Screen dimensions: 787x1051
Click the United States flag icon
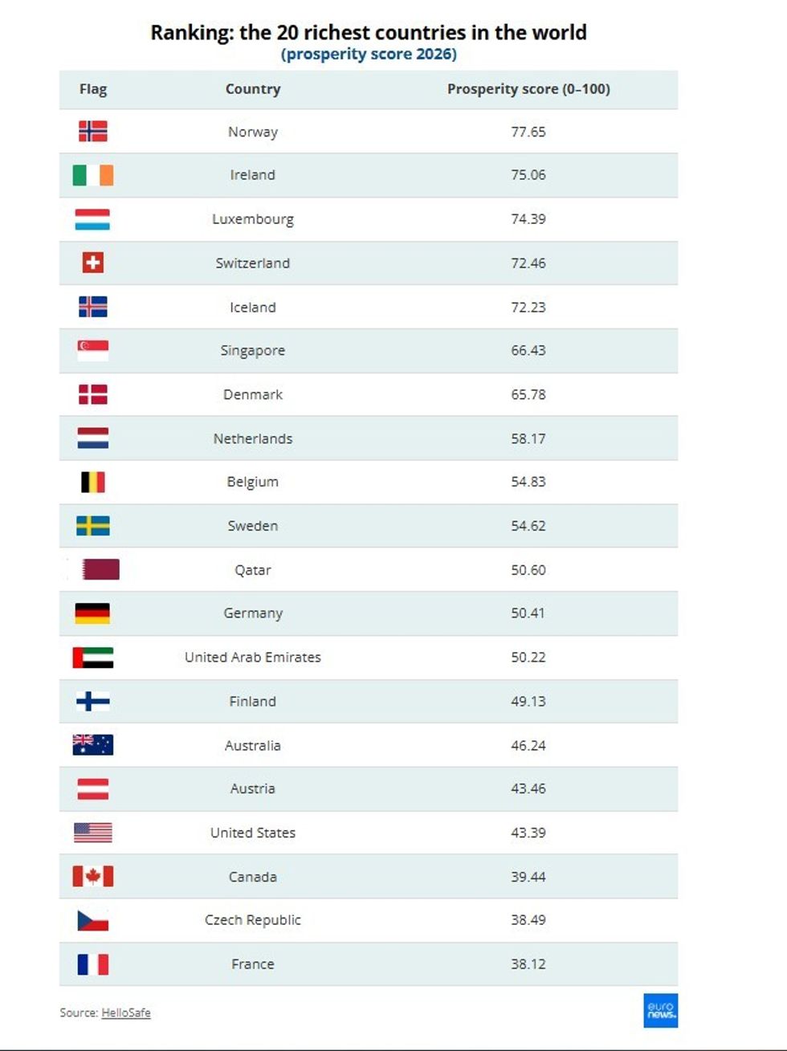92,833
